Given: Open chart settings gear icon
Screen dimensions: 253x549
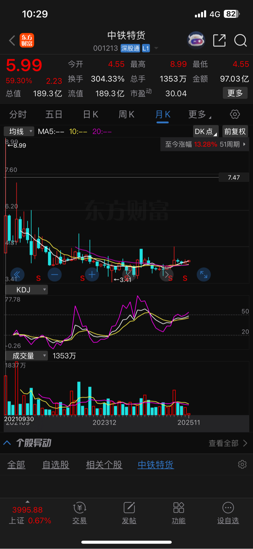Looking at the screenshot, I should pos(235,114).
